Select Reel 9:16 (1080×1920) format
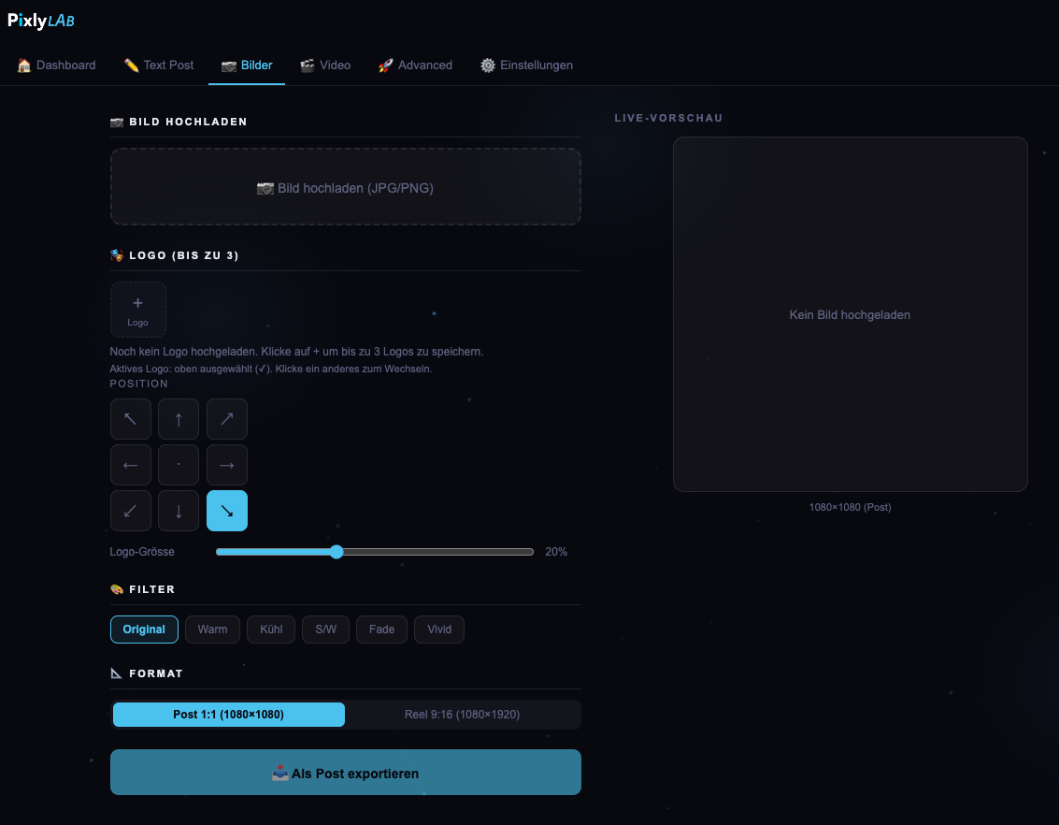This screenshot has width=1059, height=825. [x=462, y=715]
